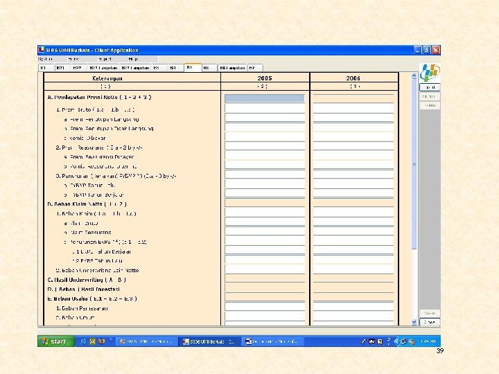The width and height of the screenshot is (499, 374).
Task: Click the '2006' column header
Action: [353, 78]
